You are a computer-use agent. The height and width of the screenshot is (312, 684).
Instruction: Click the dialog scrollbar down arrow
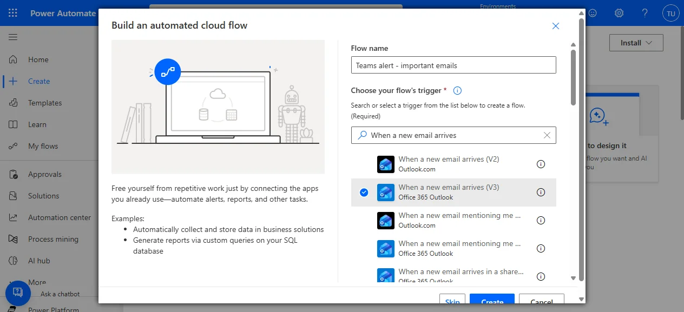[582, 299]
